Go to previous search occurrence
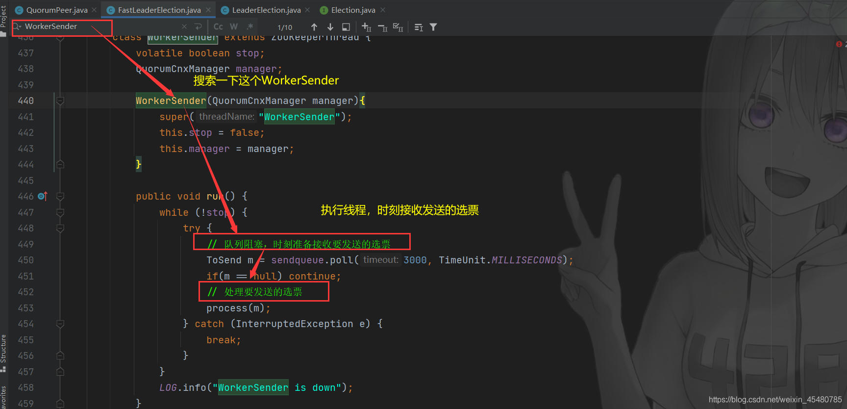 314,27
